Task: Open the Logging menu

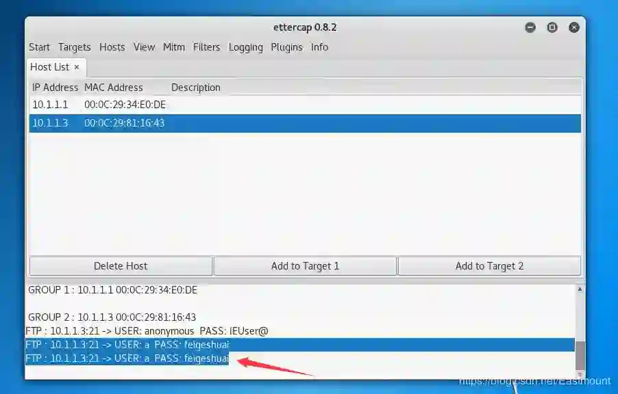Action: pos(245,47)
